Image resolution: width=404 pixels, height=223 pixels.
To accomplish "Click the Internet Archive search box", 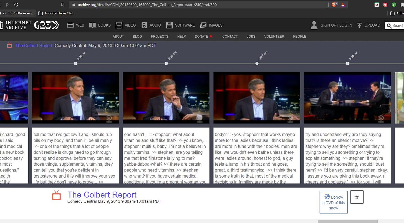I will click(394, 25).
